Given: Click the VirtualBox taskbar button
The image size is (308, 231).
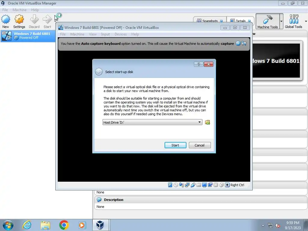Looking at the screenshot, I should pos(100,225).
